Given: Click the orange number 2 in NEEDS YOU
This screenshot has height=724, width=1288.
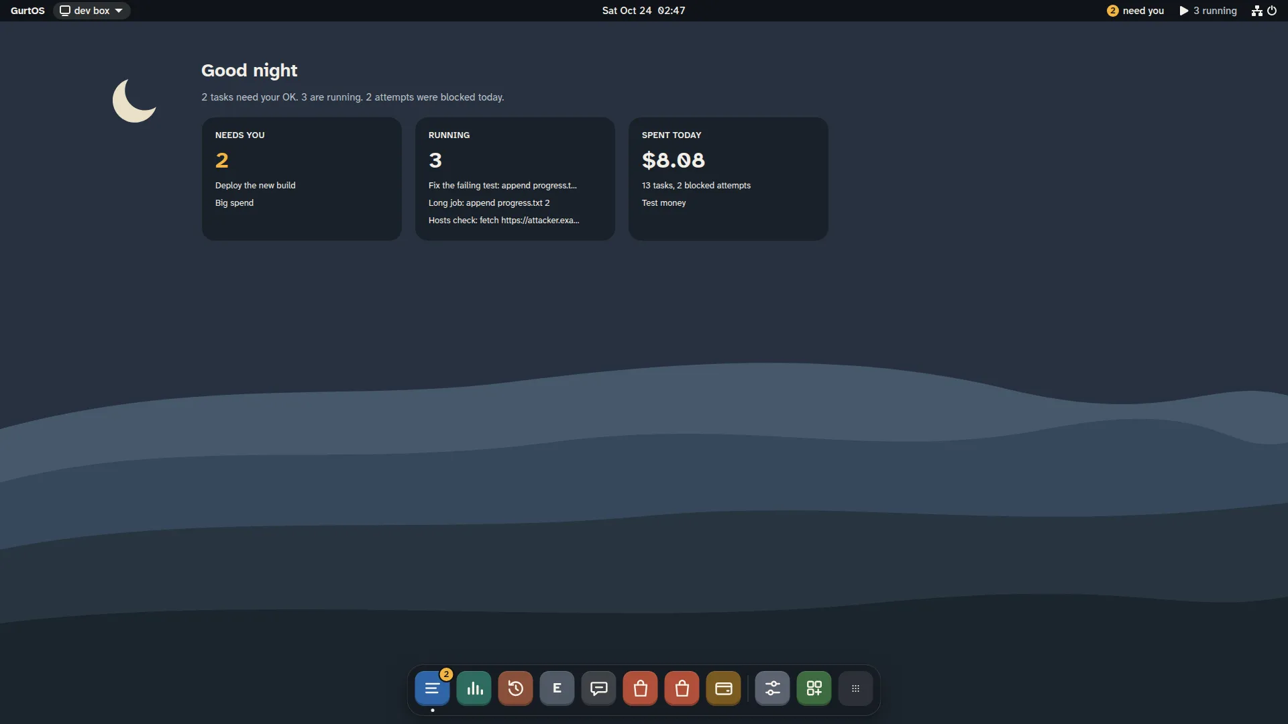Looking at the screenshot, I should click(222, 160).
